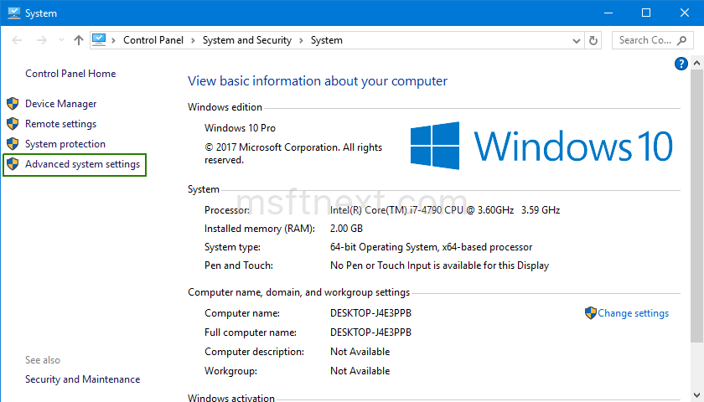Go to Control Panel Home

(70, 74)
